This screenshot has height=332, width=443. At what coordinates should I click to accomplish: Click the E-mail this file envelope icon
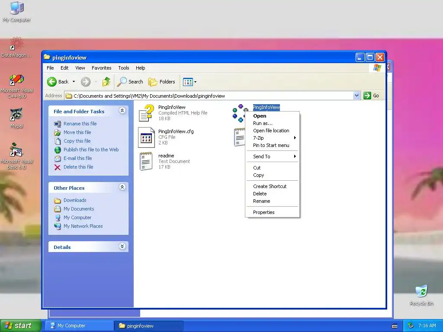pos(58,158)
